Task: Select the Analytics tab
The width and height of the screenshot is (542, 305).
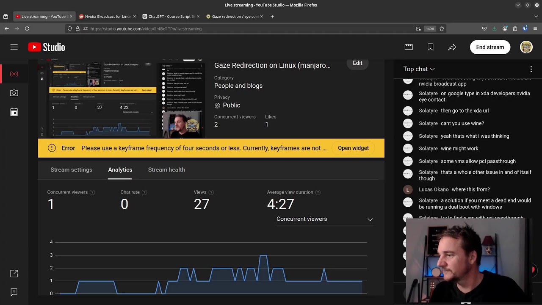Action: (x=120, y=170)
